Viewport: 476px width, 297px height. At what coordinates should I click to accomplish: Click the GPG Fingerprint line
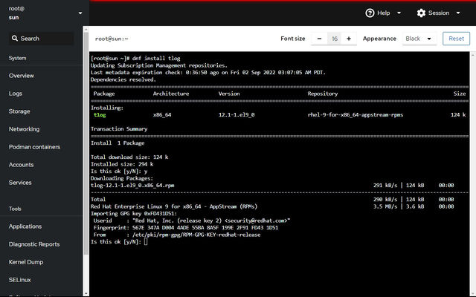click(185, 228)
